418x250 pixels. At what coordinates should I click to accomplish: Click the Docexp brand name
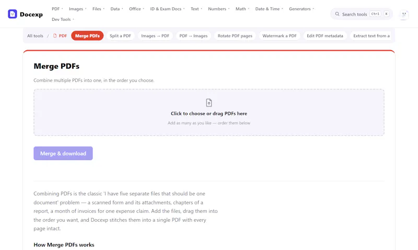(31, 15)
